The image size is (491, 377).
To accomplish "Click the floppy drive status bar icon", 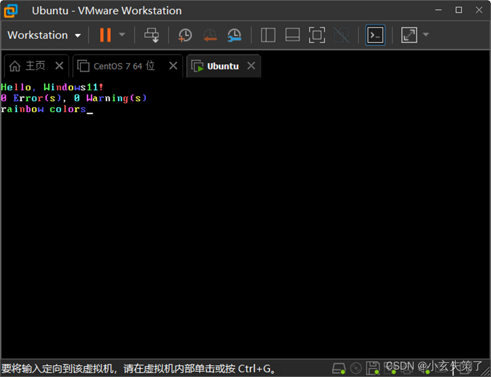I will (x=372, y=368).
